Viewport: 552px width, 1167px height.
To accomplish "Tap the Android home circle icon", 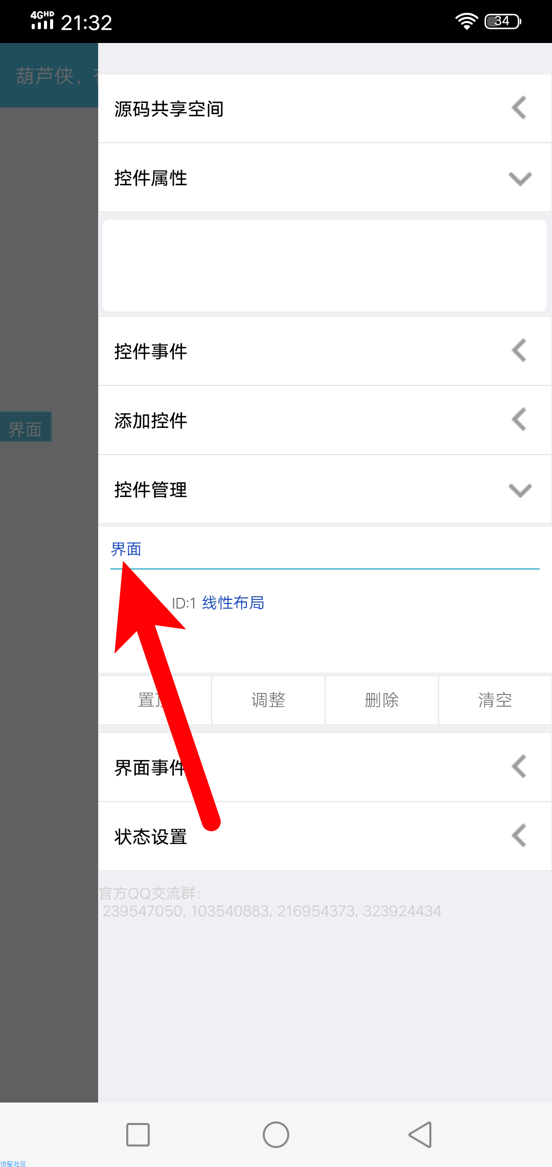I will 276,1135.
